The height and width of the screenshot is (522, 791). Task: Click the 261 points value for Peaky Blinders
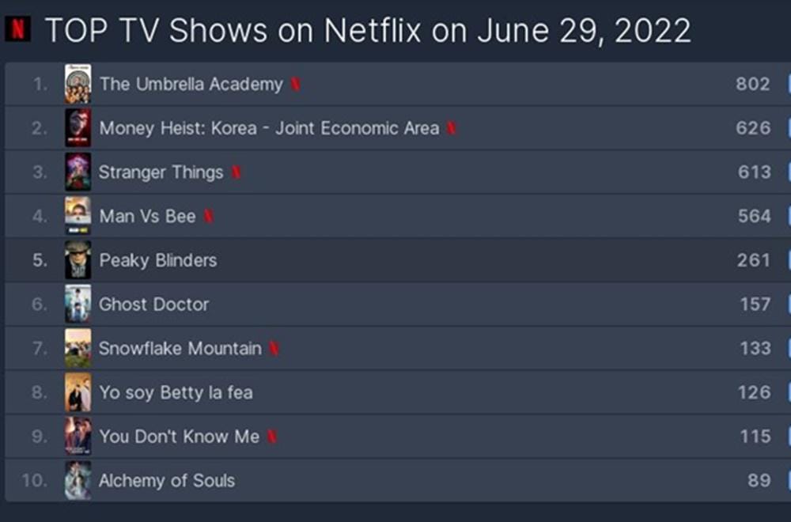pyautogui.click(x=753, y=260)
